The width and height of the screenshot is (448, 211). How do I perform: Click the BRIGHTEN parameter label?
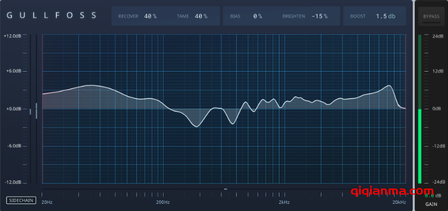(x=294, y=16)
